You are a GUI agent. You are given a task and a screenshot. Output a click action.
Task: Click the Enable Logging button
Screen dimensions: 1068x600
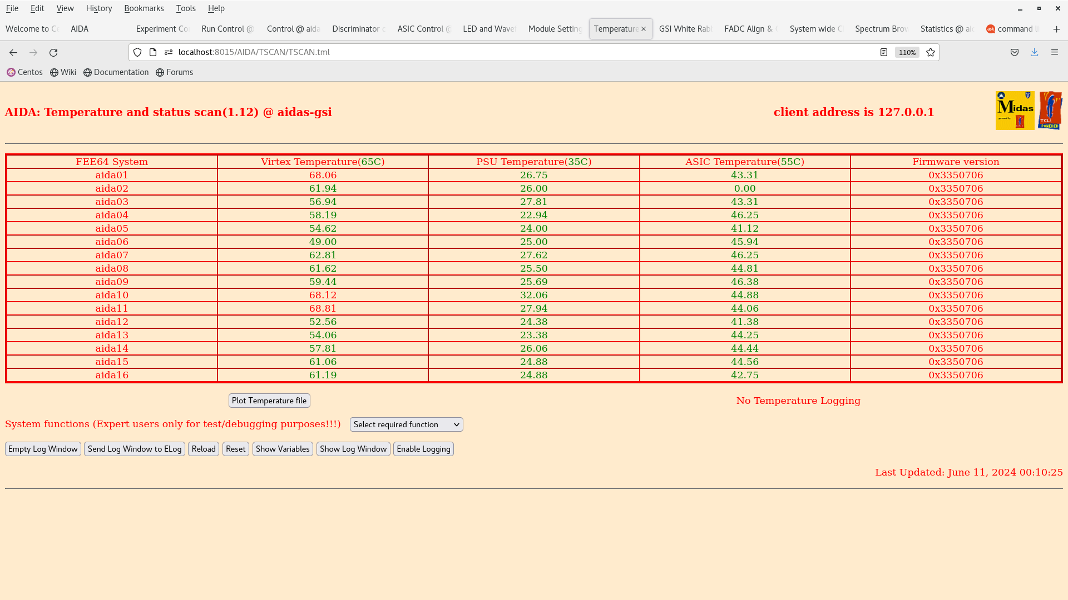tap(423, 449)
